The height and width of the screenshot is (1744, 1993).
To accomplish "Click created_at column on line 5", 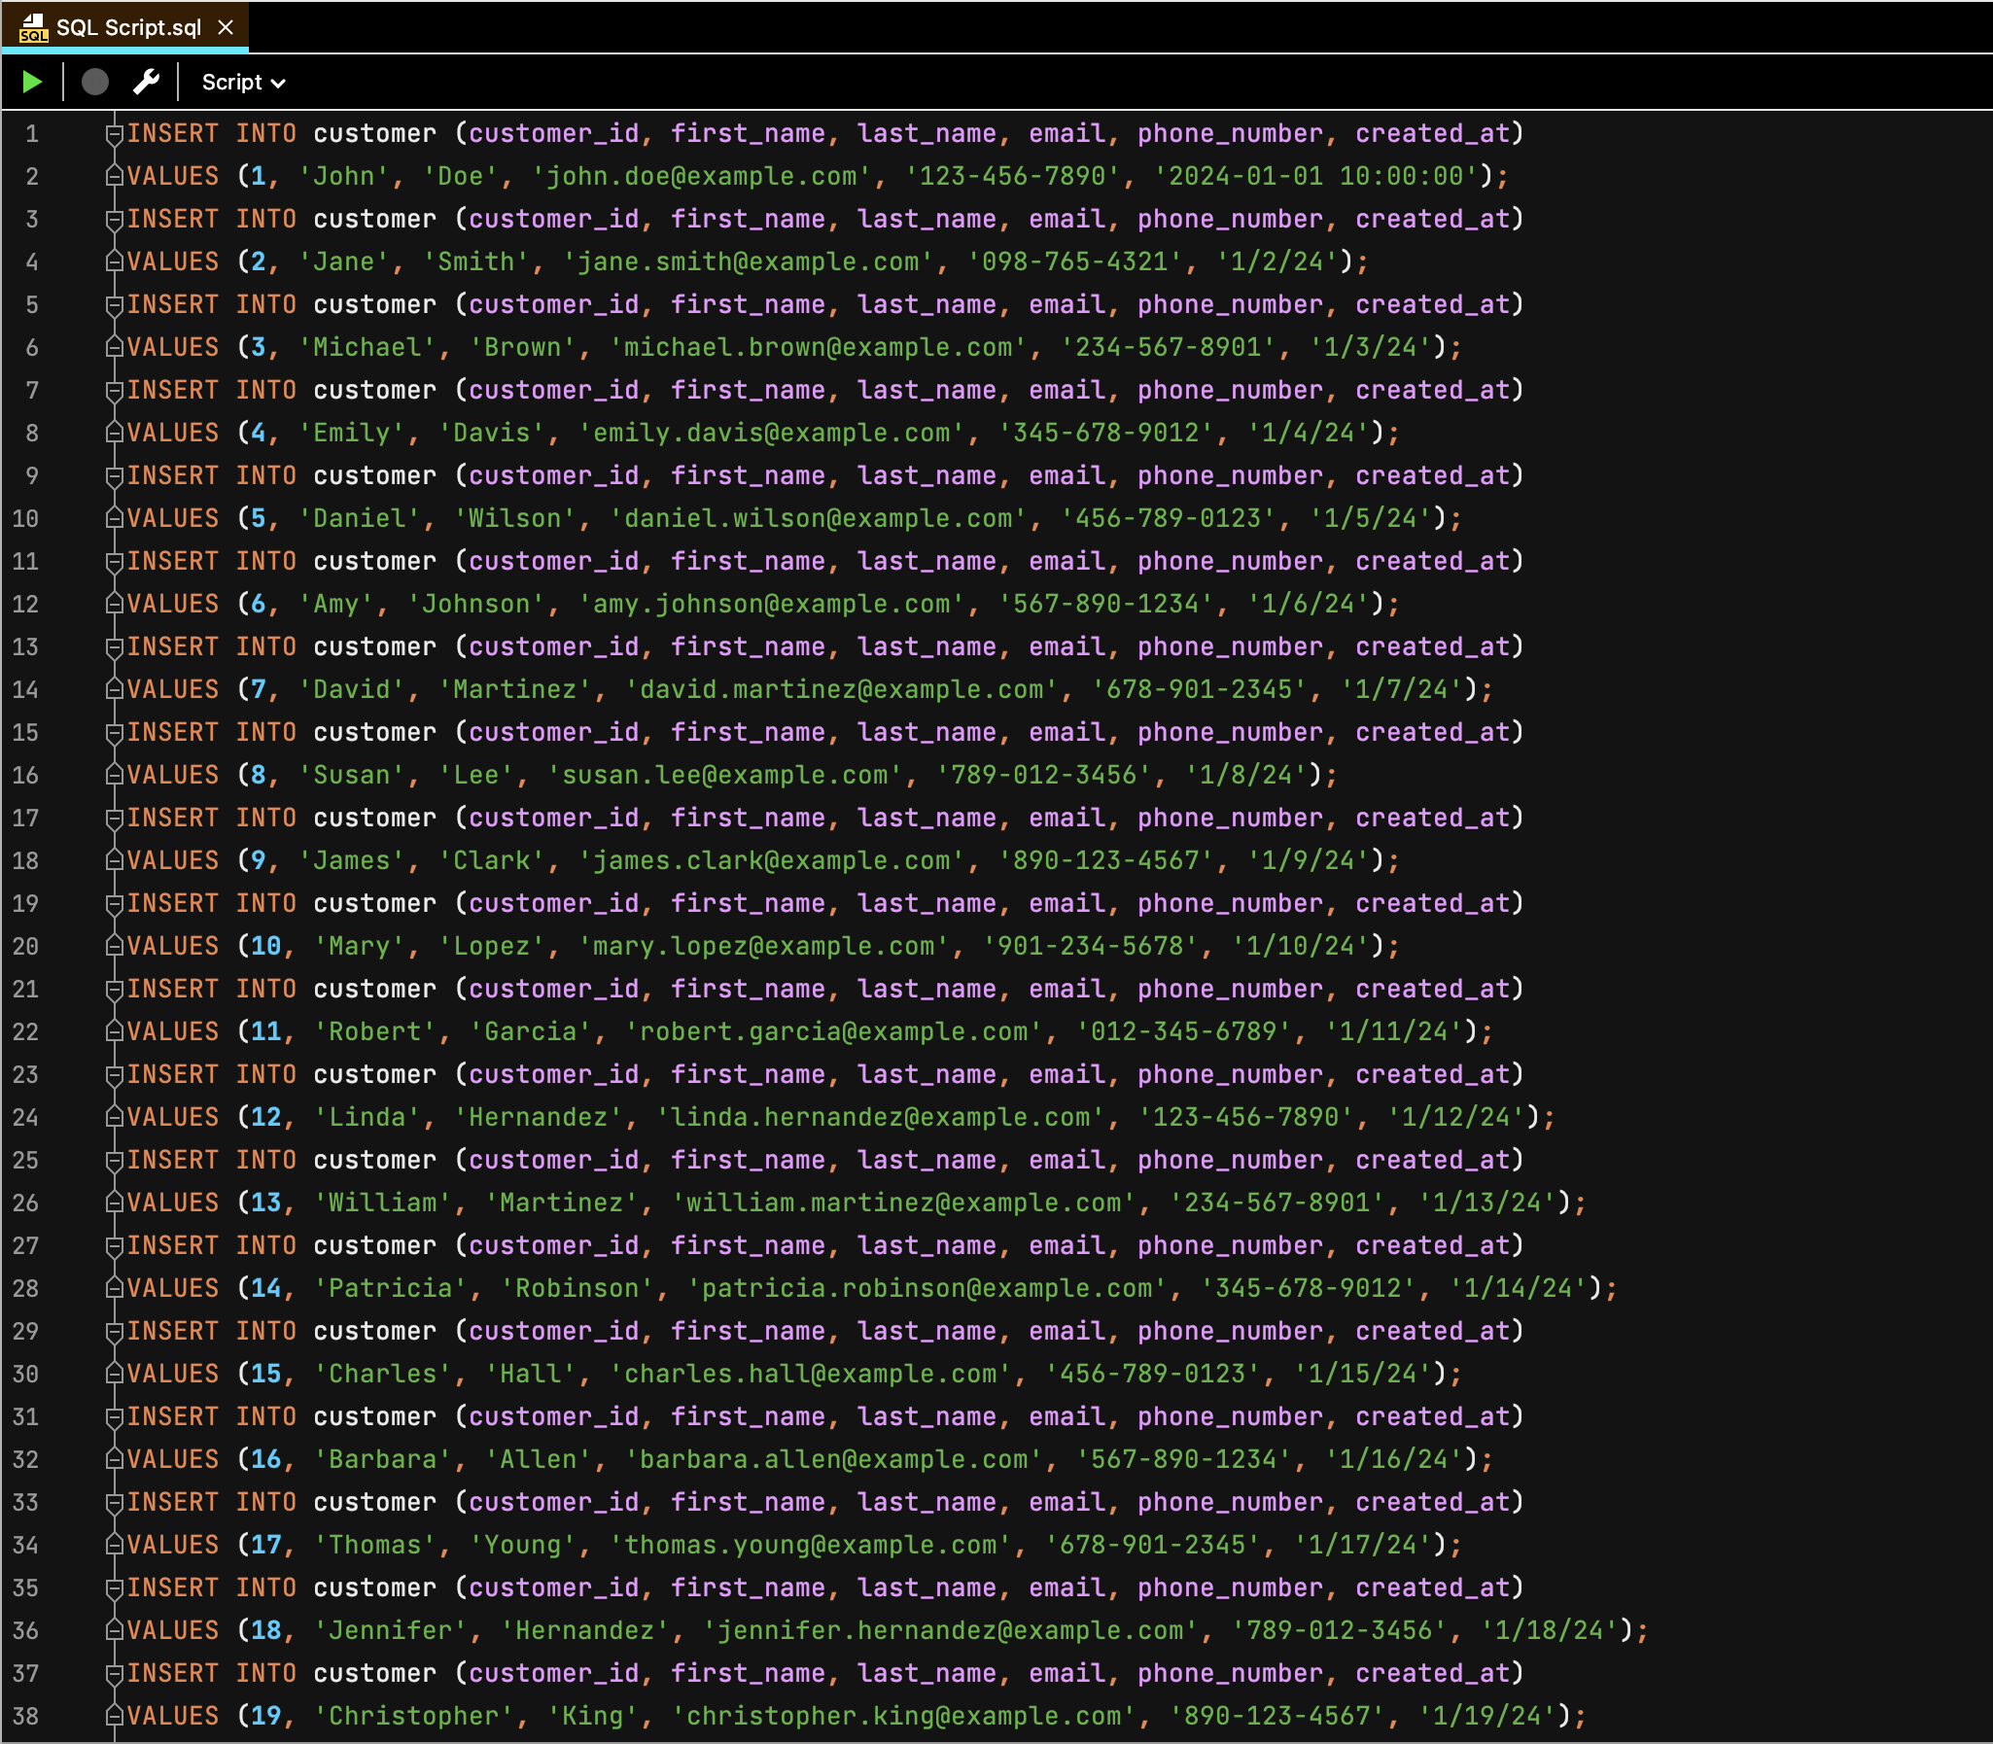I will pos(1433,304).
